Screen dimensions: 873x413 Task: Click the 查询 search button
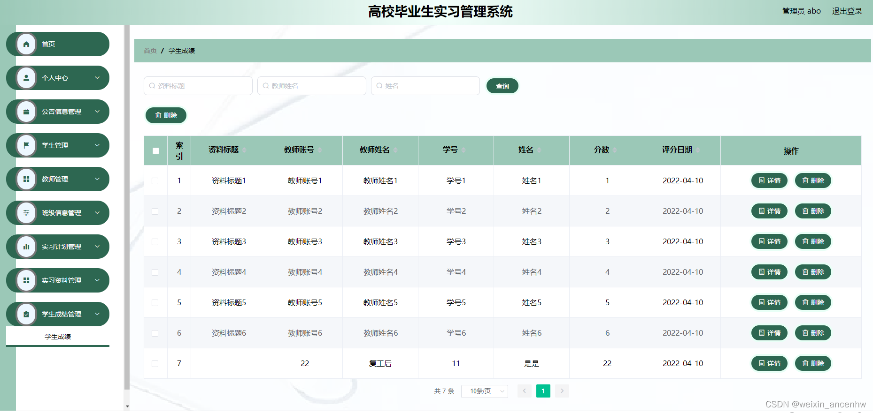[502, 86]
